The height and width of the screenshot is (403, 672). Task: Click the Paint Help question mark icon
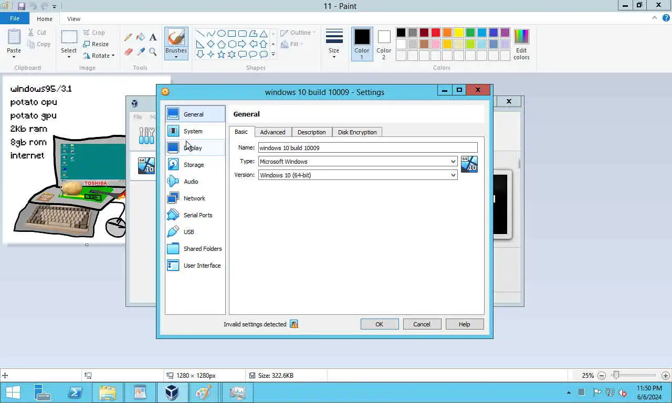[665, 18]
